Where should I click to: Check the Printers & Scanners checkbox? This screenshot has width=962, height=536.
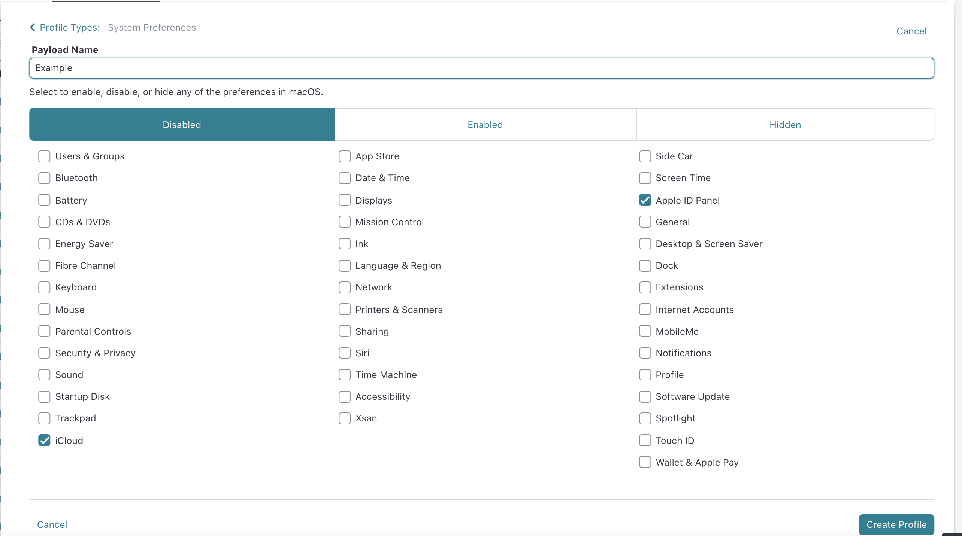click(x=345, y=310)
